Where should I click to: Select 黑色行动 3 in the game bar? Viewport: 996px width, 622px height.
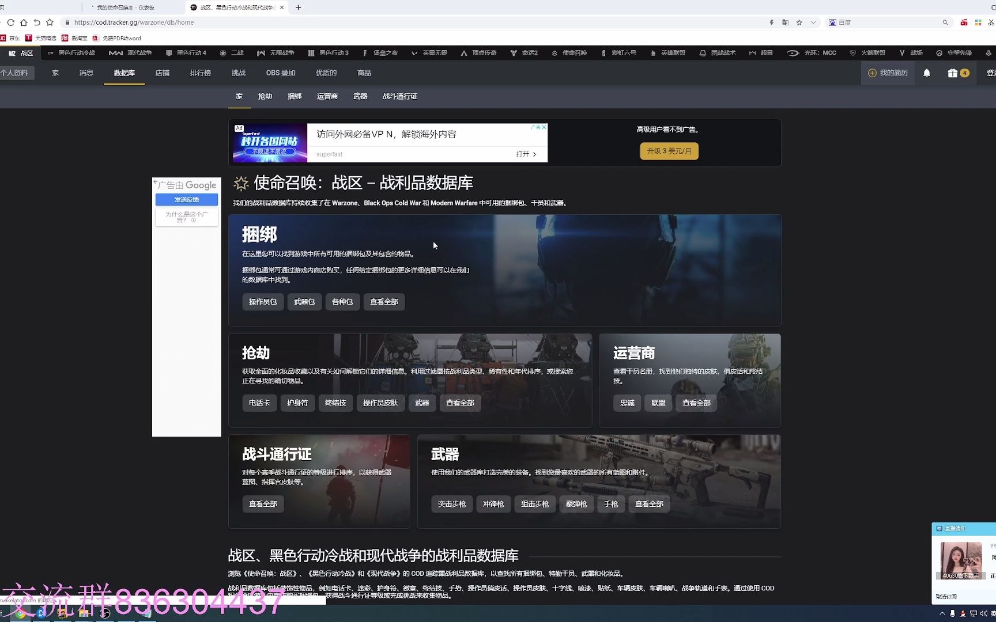point(329,53)
